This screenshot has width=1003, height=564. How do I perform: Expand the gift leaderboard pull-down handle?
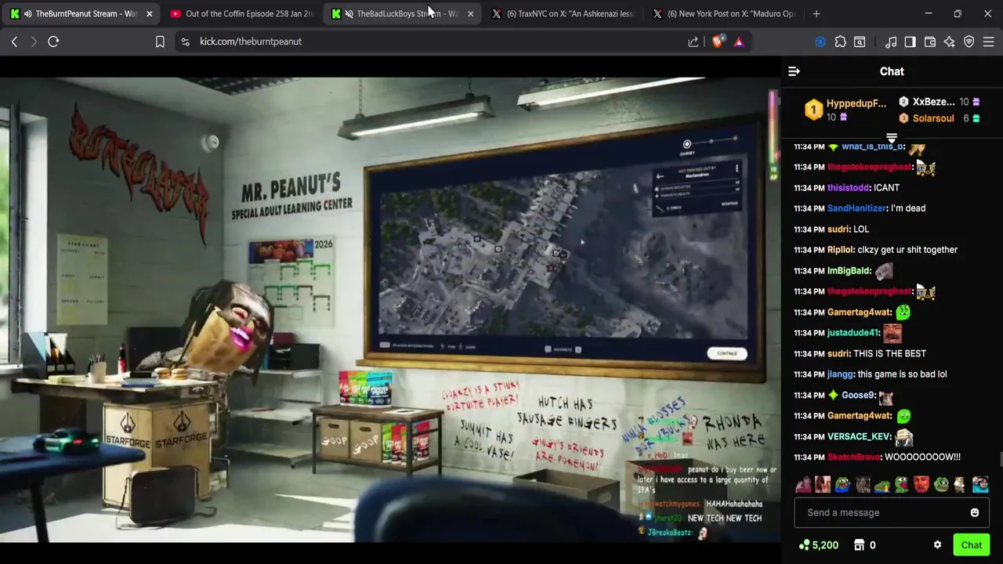(892, 138)
